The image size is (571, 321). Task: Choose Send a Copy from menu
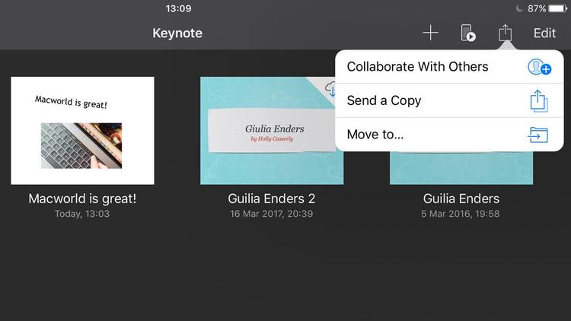pos(384,100)
